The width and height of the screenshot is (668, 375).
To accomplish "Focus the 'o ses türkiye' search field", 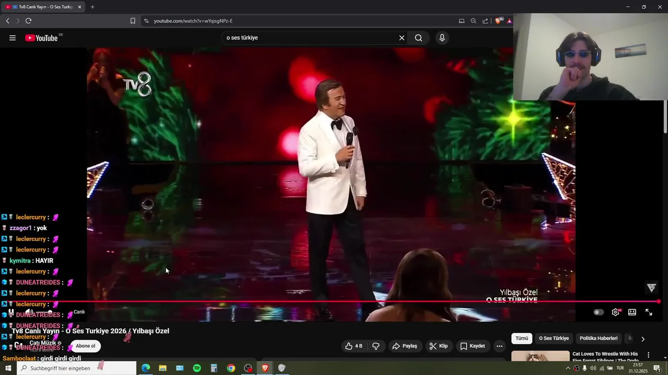I will [311, 37].
